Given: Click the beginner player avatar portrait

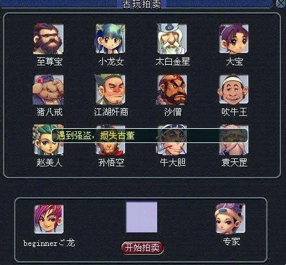Looking at the screenshot, I should (x=49, y=219).
